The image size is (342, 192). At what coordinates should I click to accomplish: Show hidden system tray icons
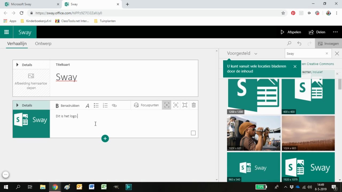pyautogui.click(x=285, y=187)
